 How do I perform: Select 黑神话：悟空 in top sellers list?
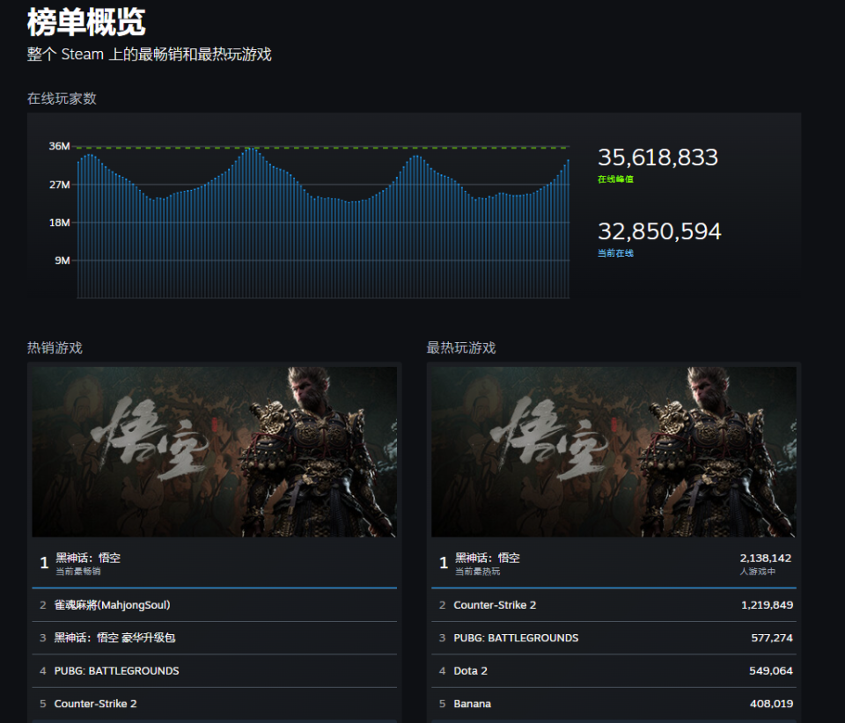pyautogui.click(x=215, y=563)
